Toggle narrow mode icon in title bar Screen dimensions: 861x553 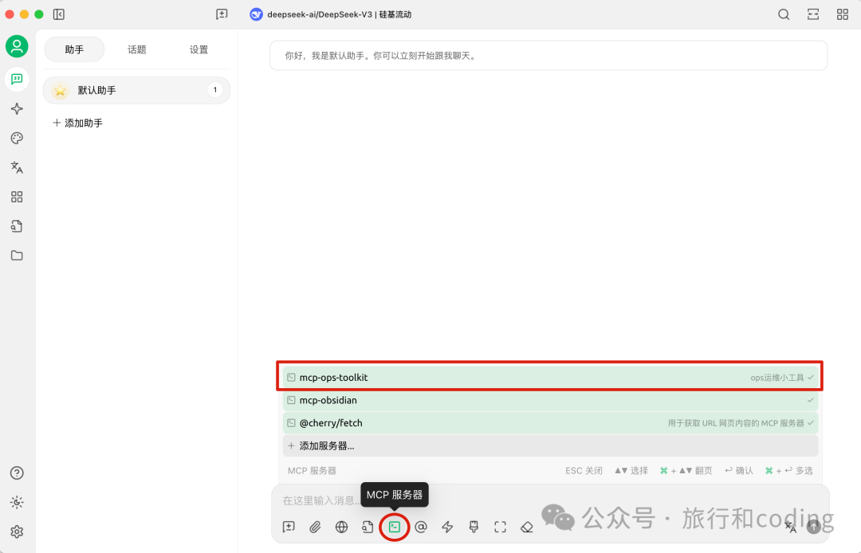click(x=813, y=14)
